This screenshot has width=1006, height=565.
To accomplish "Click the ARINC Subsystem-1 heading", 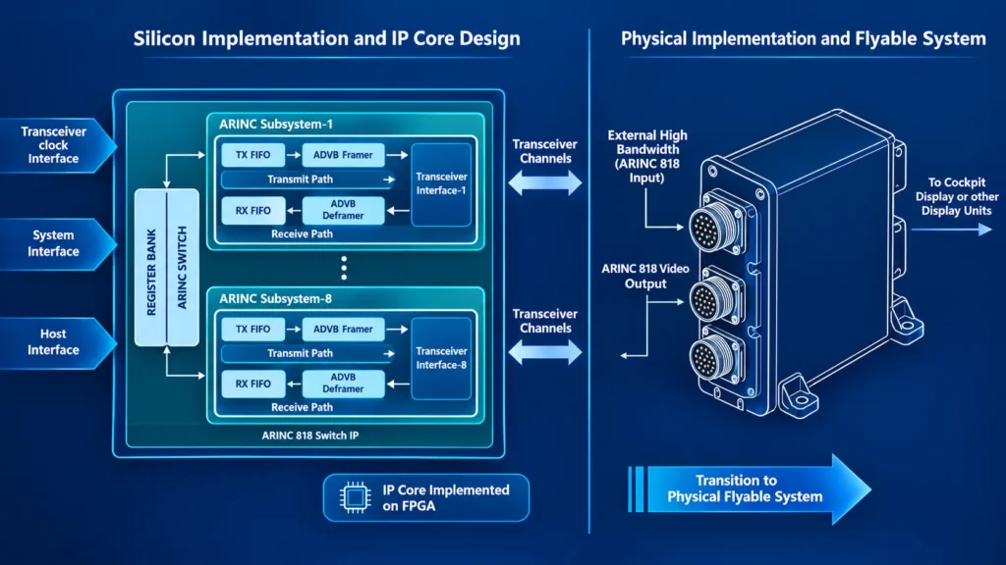I will pos(276,125).
